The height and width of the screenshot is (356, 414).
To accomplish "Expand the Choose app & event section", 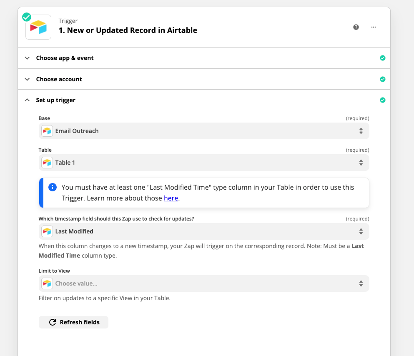I will tap(204, 58).
